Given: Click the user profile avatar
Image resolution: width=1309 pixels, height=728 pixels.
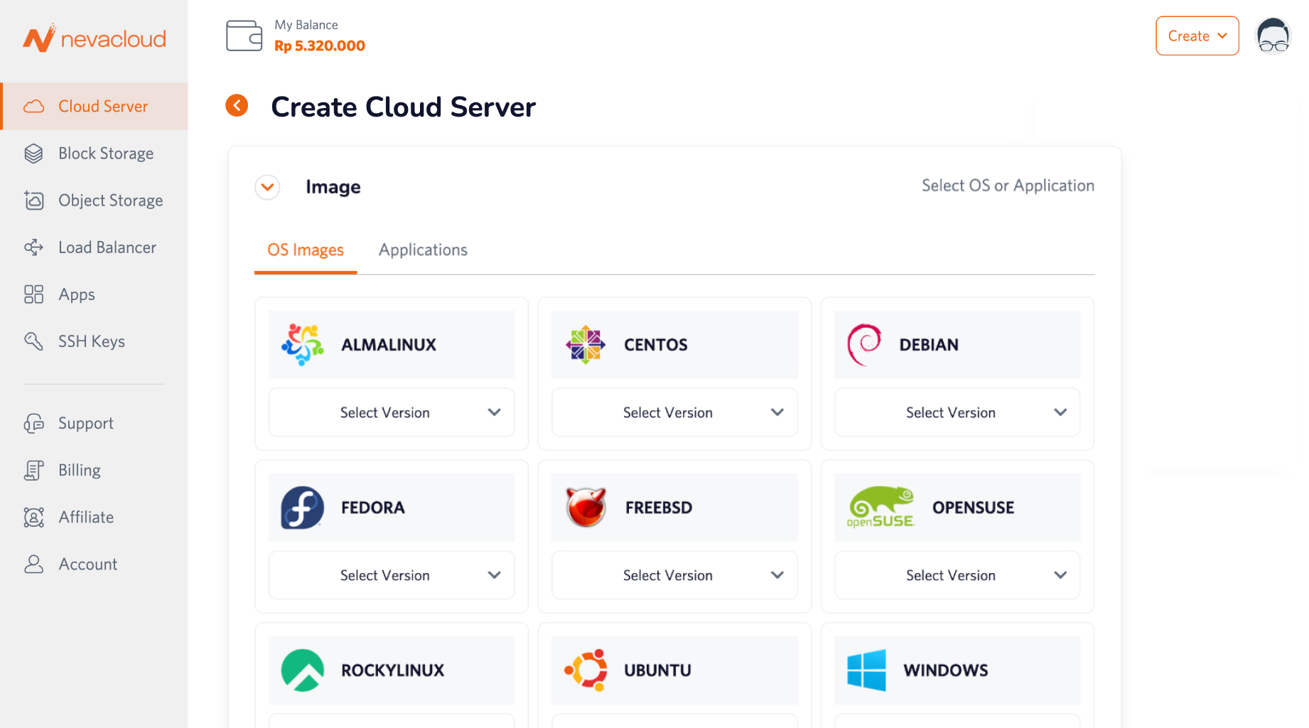Looking at the screenshot, I should pos(1272,35).
